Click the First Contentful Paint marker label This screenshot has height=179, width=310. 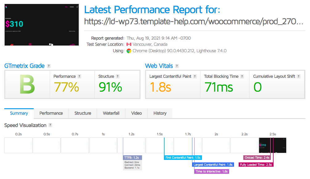point(183,157)
